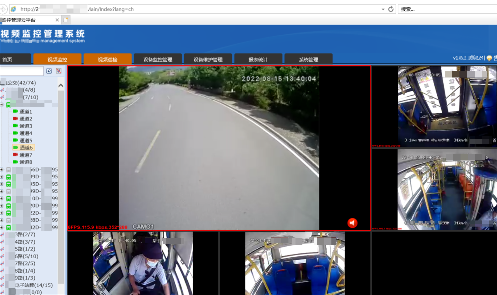Expand the vehicle node ending in 56D-…95

click(x=2, y=170)
